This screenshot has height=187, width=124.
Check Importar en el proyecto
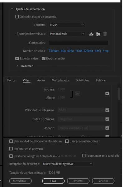pos(11,149)
